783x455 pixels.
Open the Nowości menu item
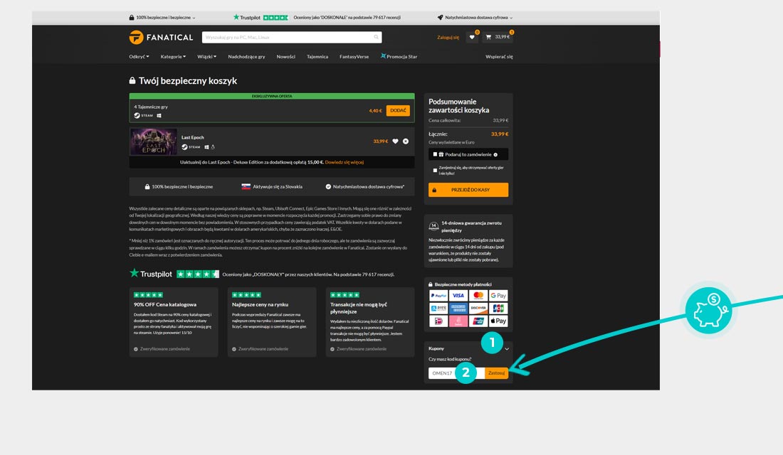point(285,57)
